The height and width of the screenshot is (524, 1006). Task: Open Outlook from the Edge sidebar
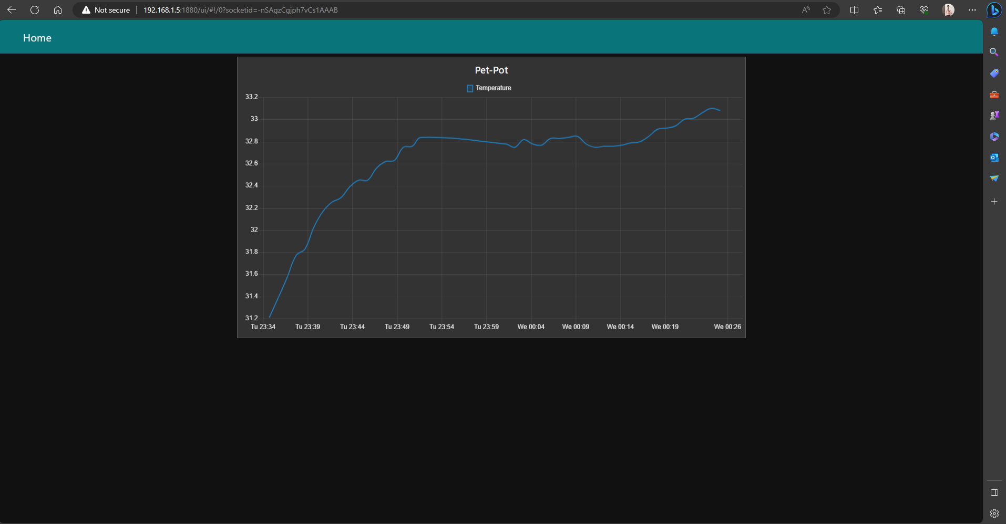click(x=995, y=157)
